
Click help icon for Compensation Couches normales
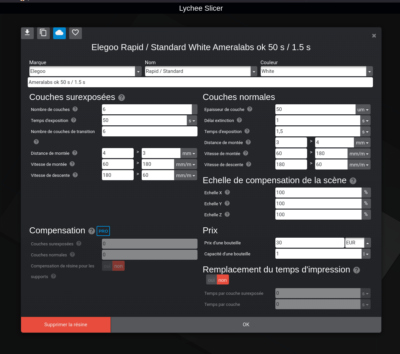[x=73, y=254]
